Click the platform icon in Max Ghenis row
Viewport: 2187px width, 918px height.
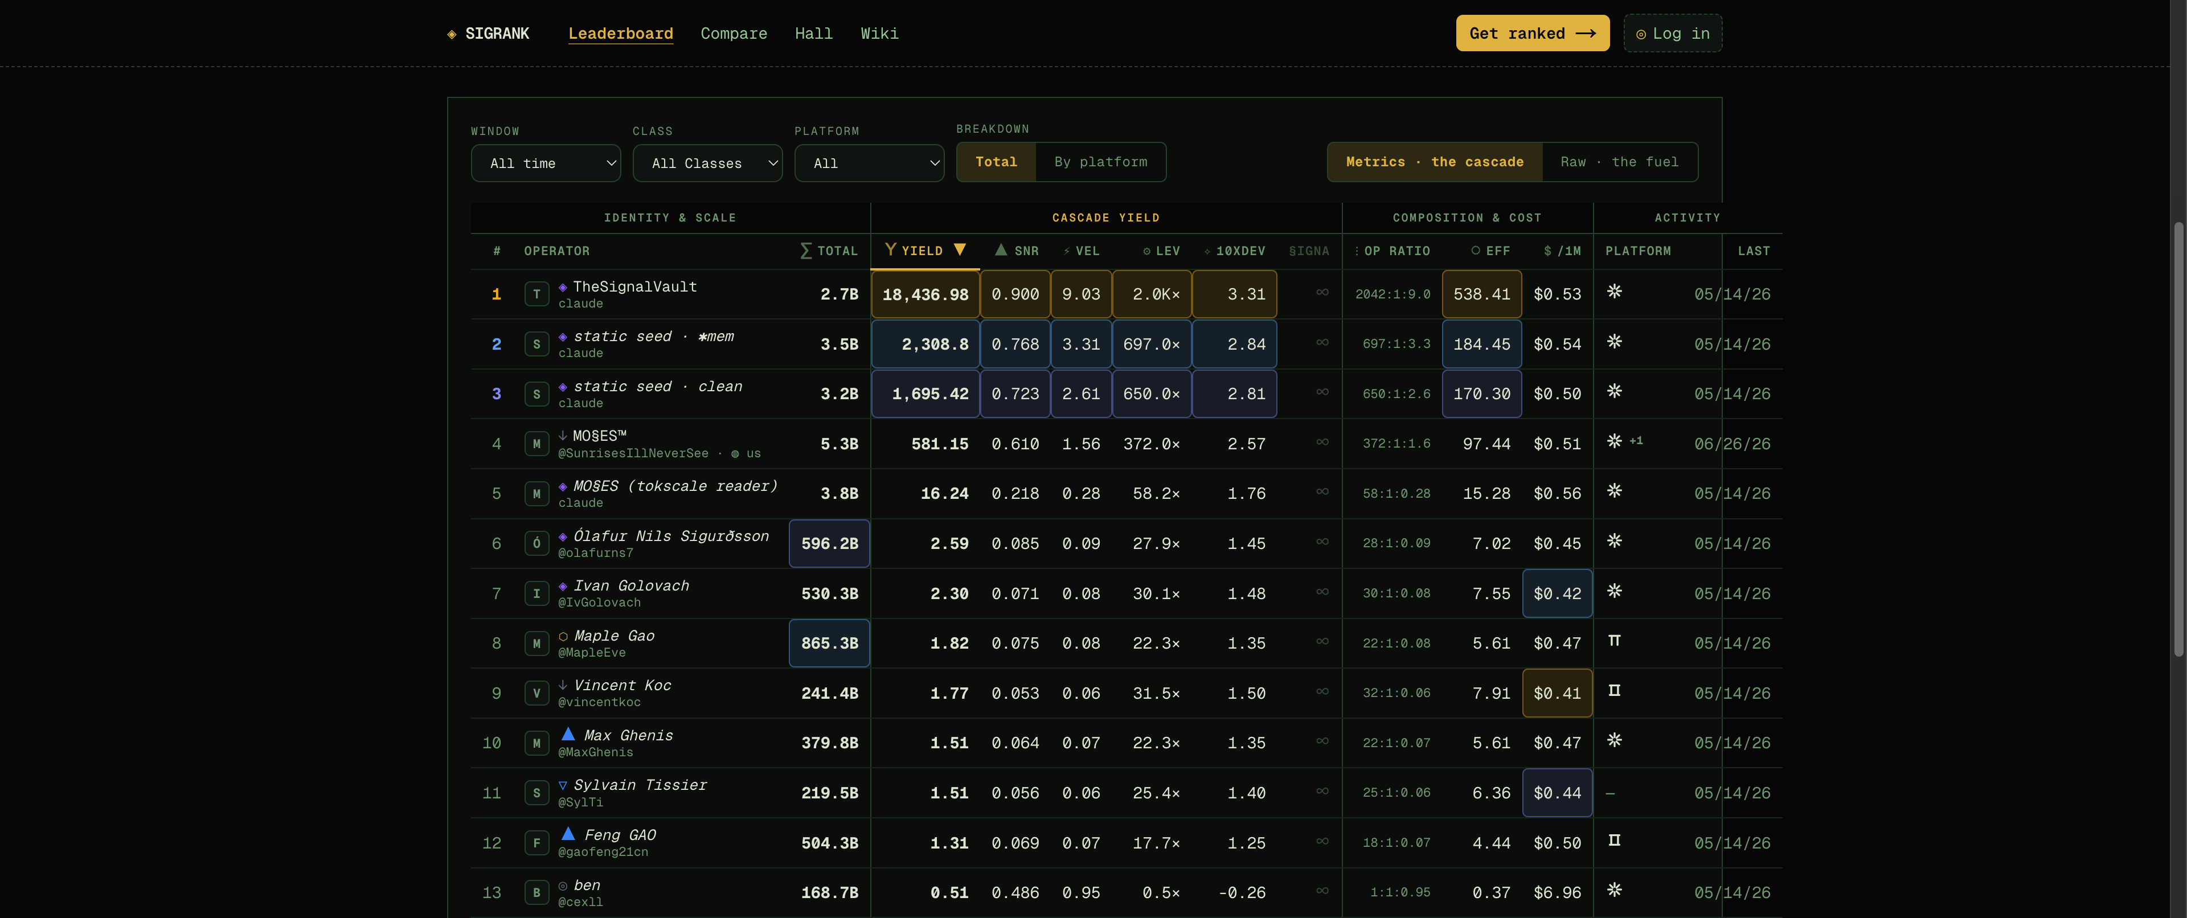[1614, 740]
